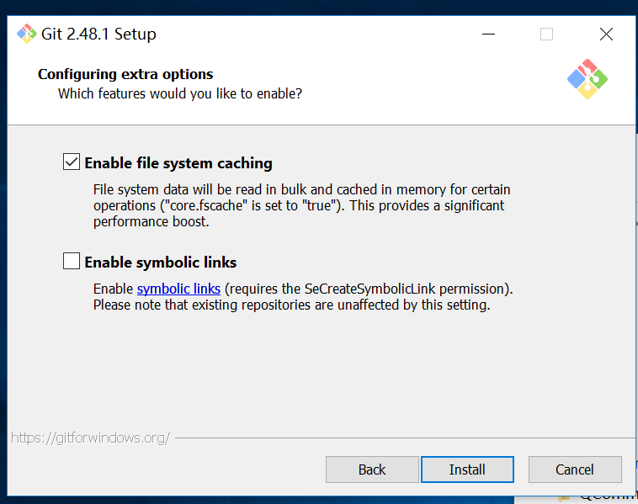Screen dimensions: 638x504
Task: Click the core.fscache description paragraph
Action: 301,205
